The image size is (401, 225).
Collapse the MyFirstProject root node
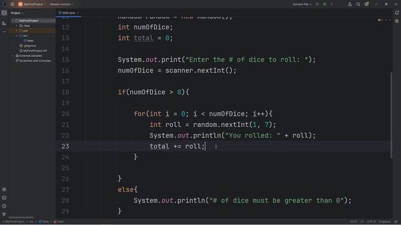(13, 21)
